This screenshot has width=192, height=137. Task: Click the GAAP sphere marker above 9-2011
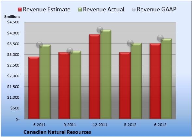(70, 51)
